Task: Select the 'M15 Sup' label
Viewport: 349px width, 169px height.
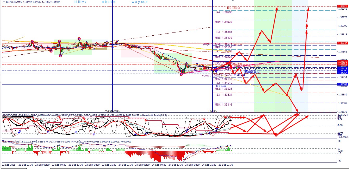Action: click(240, 75)
